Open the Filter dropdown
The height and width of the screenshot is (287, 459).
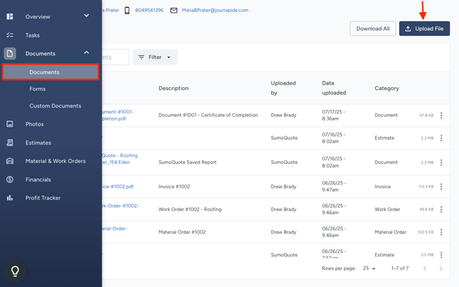point(155,57)
